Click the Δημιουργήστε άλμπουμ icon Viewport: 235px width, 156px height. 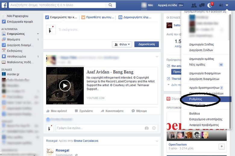[120, 17]
